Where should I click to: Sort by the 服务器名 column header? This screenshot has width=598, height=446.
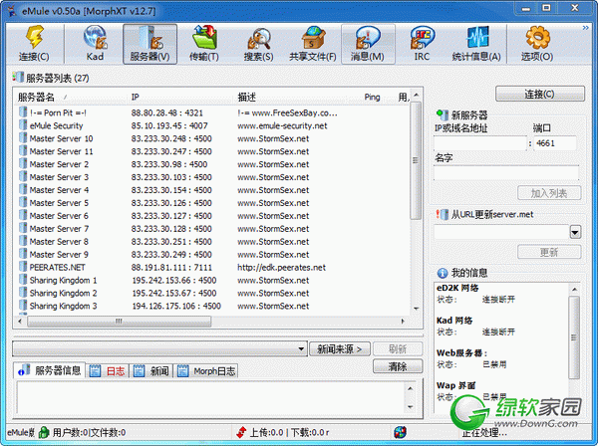tap(71, 98)
